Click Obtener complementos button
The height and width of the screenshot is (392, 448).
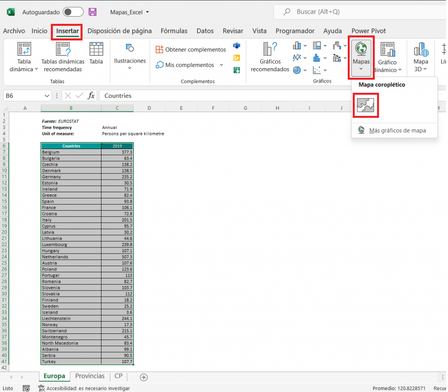point(191,50)
